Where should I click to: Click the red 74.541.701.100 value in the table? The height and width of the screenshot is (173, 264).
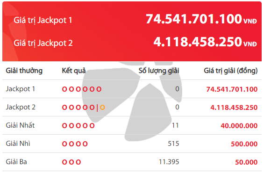[x=232, y=89]
